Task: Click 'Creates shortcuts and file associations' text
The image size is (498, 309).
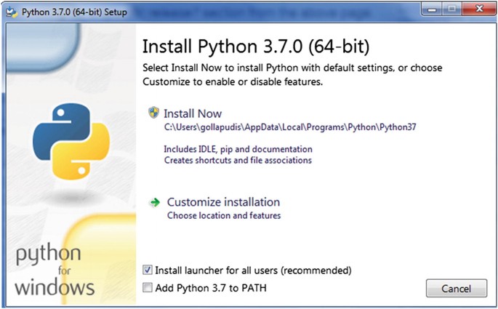Action: 238,161
